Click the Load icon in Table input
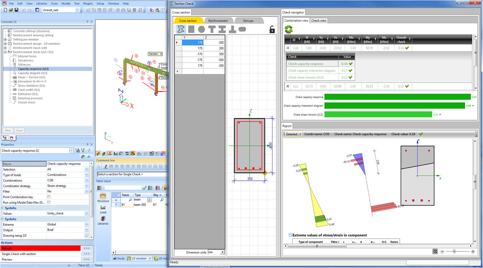This screenshot has height=268, width=483. click(x=103, y=209)
